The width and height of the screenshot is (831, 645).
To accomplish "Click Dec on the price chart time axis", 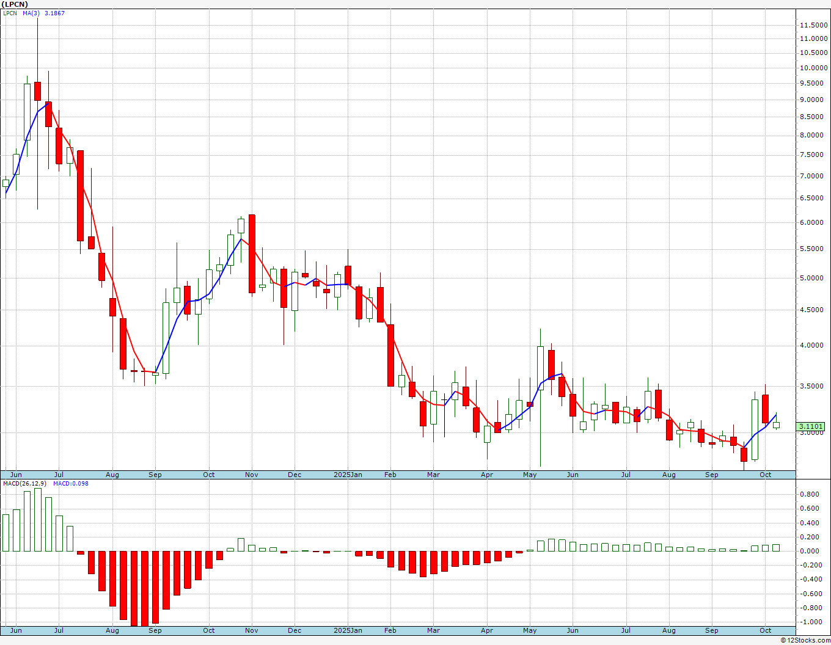I will tap(295, 475).
